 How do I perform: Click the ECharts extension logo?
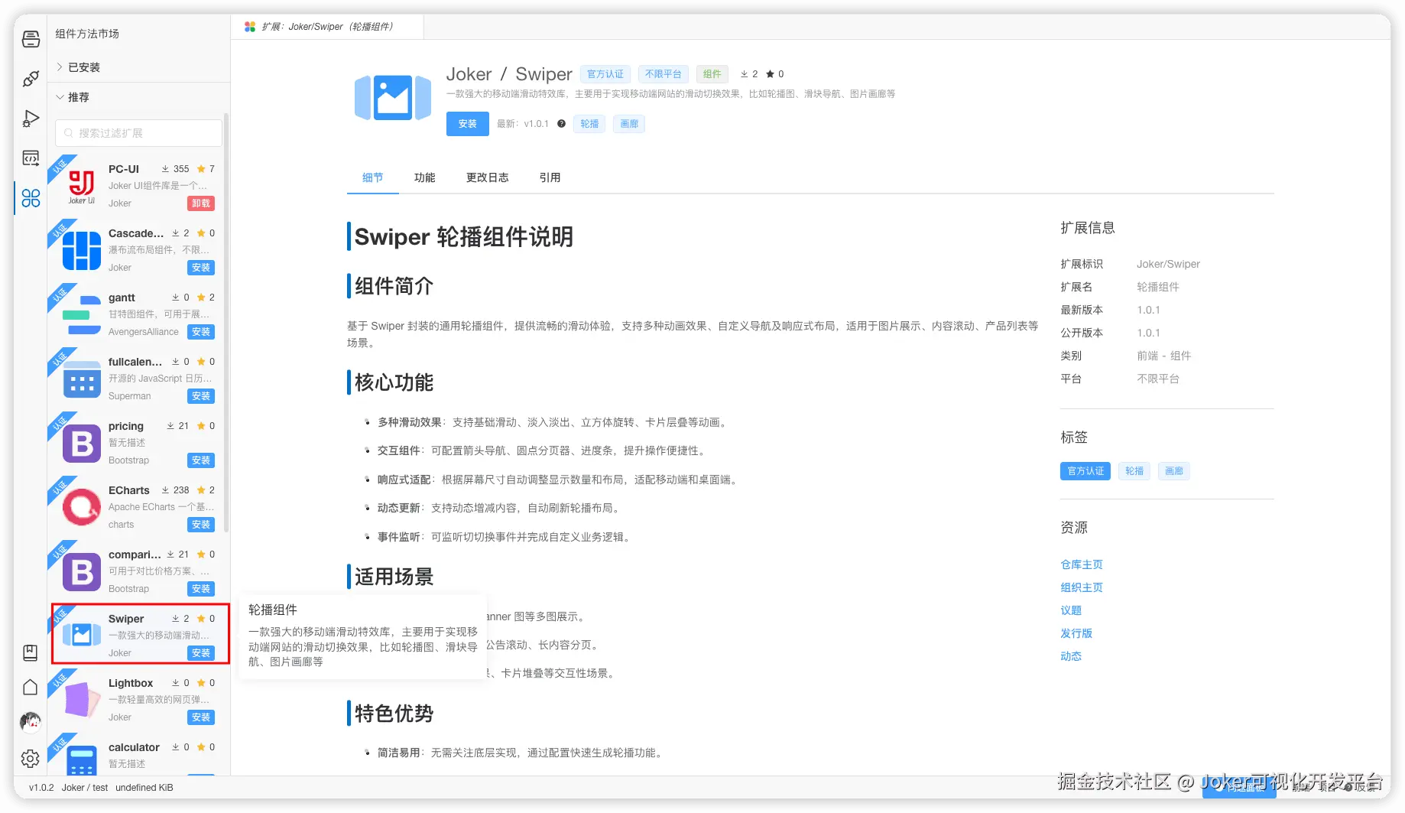(82, 507)
